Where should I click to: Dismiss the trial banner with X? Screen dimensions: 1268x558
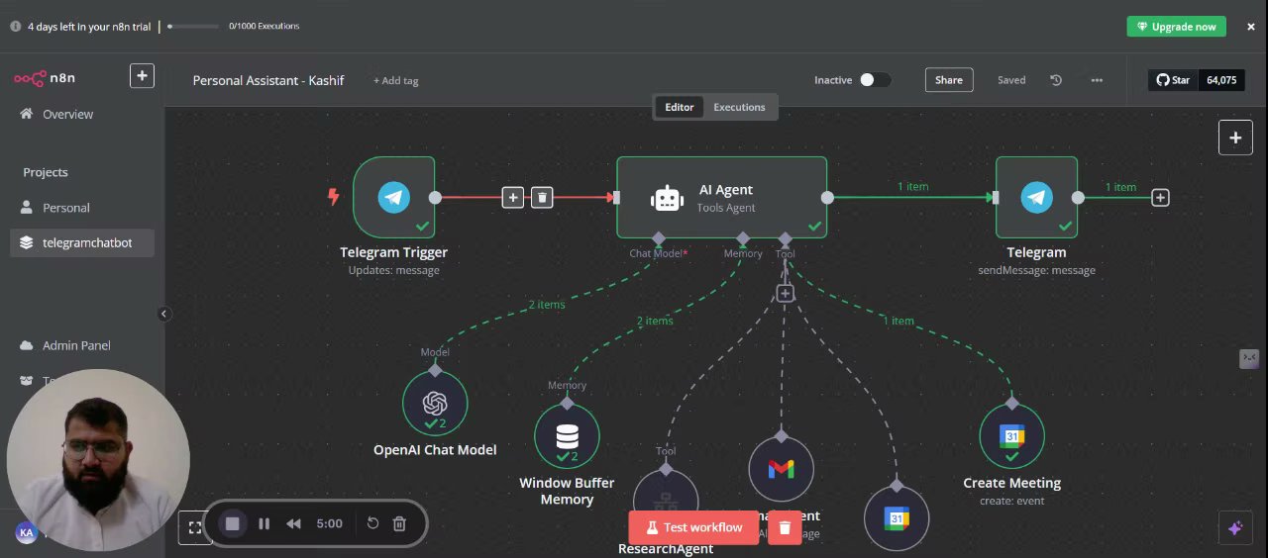pos(1251,27)
